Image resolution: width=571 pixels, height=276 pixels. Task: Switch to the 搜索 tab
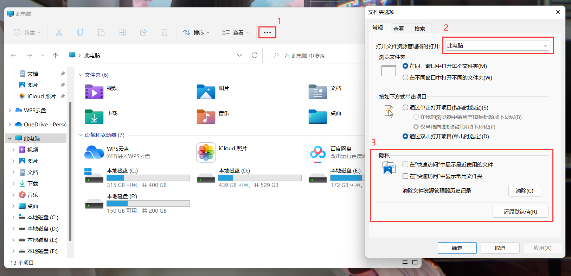point(420,29)
